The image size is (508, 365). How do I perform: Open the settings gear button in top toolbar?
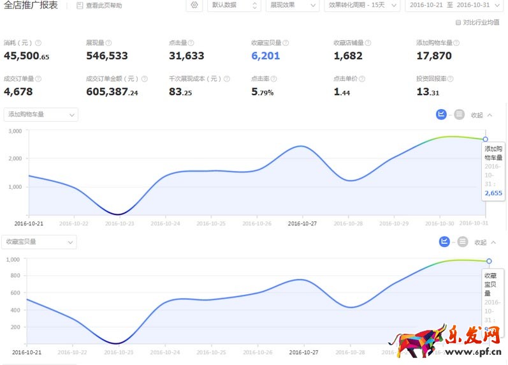[x=194, y=5]
